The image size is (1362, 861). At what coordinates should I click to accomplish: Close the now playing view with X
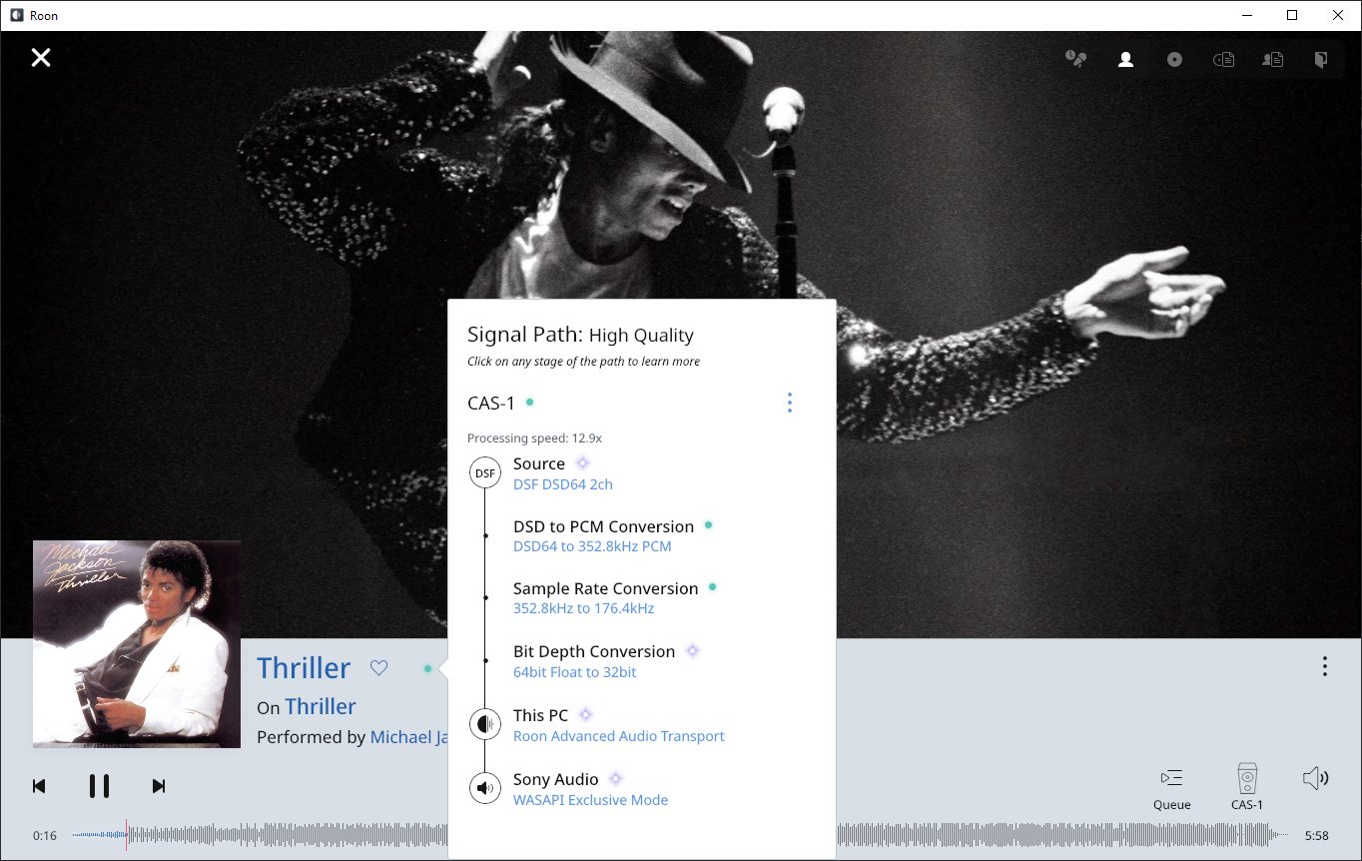[40, 58]
